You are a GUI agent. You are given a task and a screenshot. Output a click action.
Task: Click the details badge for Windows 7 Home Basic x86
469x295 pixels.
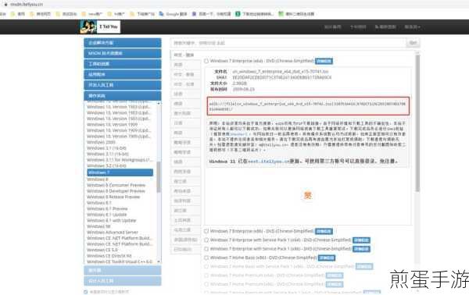pos(327,258)
